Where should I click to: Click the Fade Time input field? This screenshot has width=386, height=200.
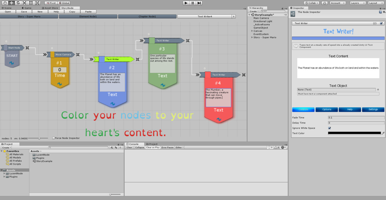[x=356, y=117]
